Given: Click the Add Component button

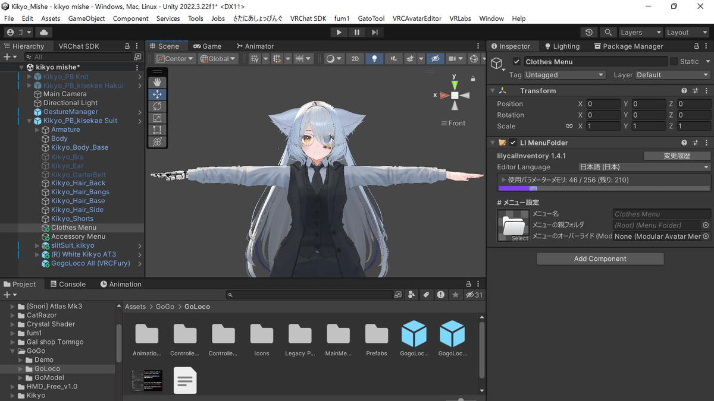Looking at the screenshot, I should click(x=600, y=258).
